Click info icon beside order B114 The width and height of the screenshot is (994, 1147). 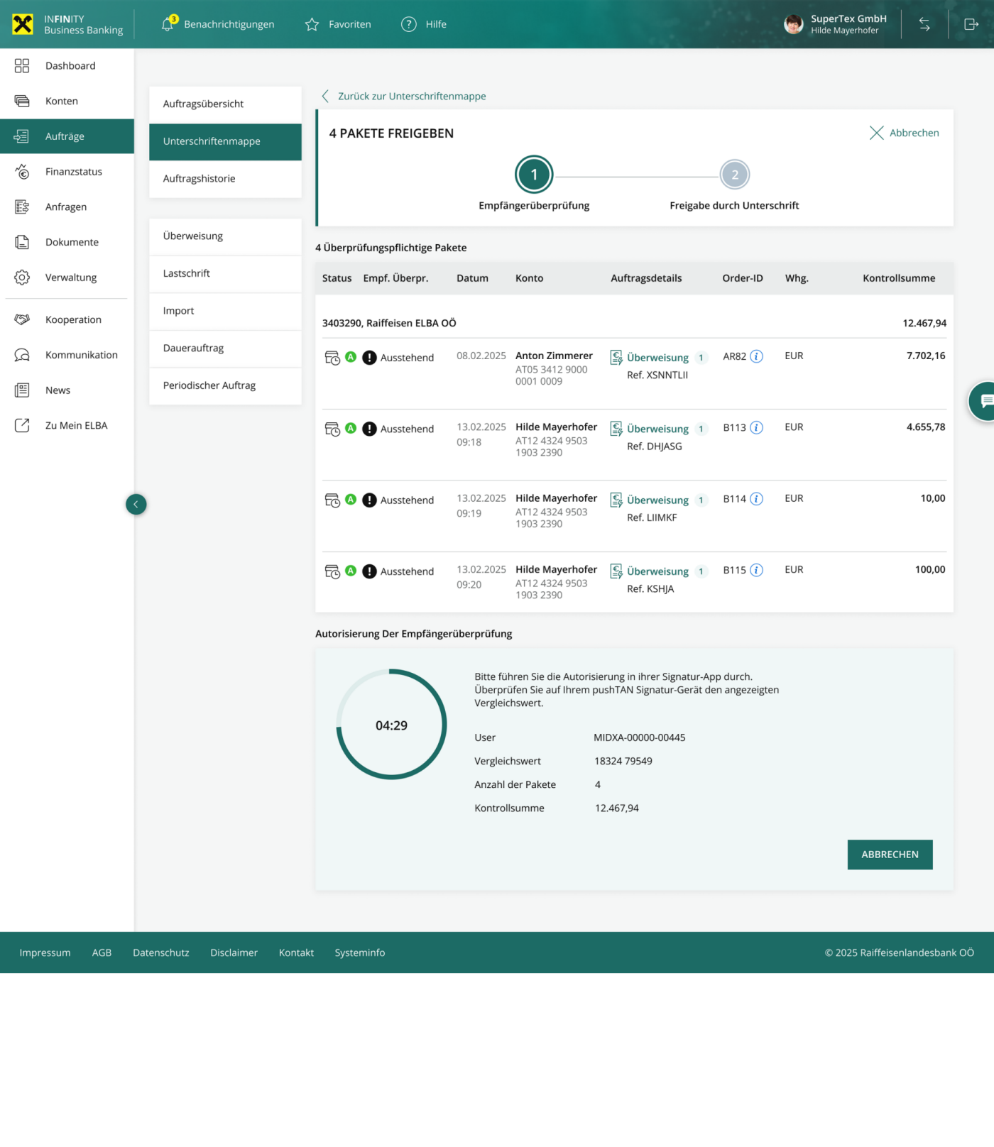pyautogui.click(x=757, y=499)
